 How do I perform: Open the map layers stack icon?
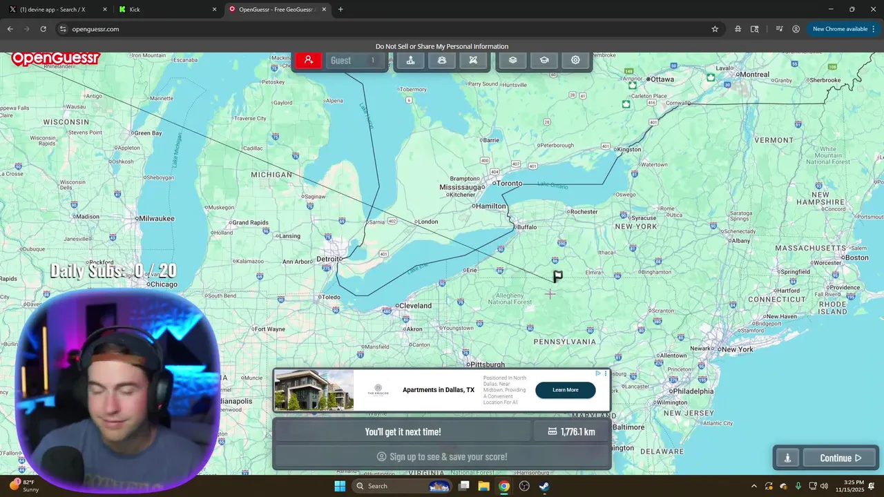coord(512,60)
